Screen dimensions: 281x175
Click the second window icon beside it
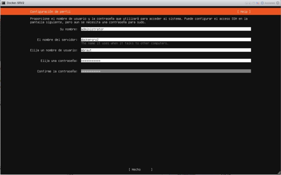[250, 3]
